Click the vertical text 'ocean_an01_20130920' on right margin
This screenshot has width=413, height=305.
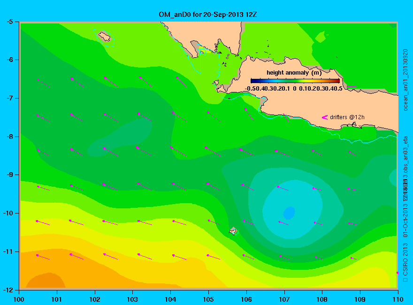405,80
